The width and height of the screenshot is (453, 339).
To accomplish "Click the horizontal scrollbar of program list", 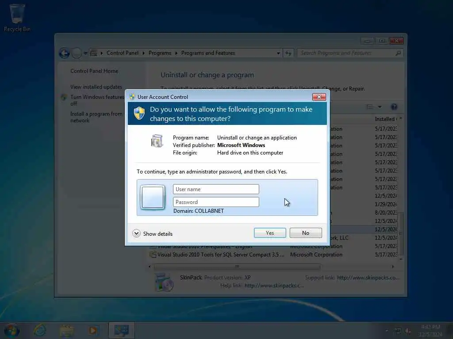I will click(237, 267).
